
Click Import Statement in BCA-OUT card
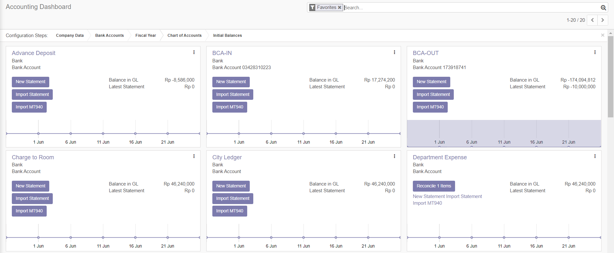point(433,94)
